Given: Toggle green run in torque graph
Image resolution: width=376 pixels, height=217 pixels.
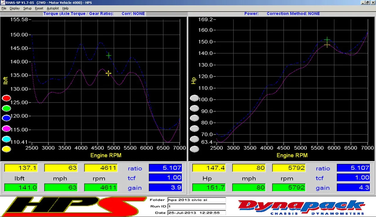Looking at the screenshot, I should point(6,108).
